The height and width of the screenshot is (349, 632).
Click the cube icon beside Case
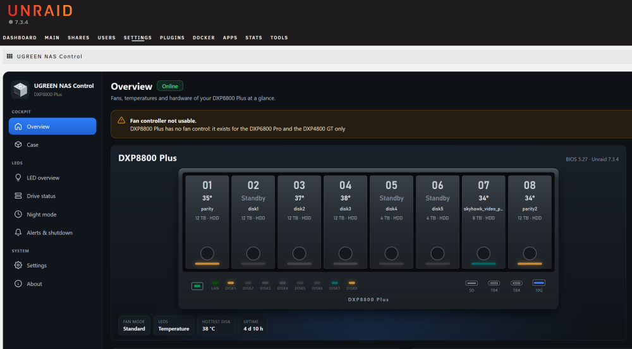click(18, 144)
